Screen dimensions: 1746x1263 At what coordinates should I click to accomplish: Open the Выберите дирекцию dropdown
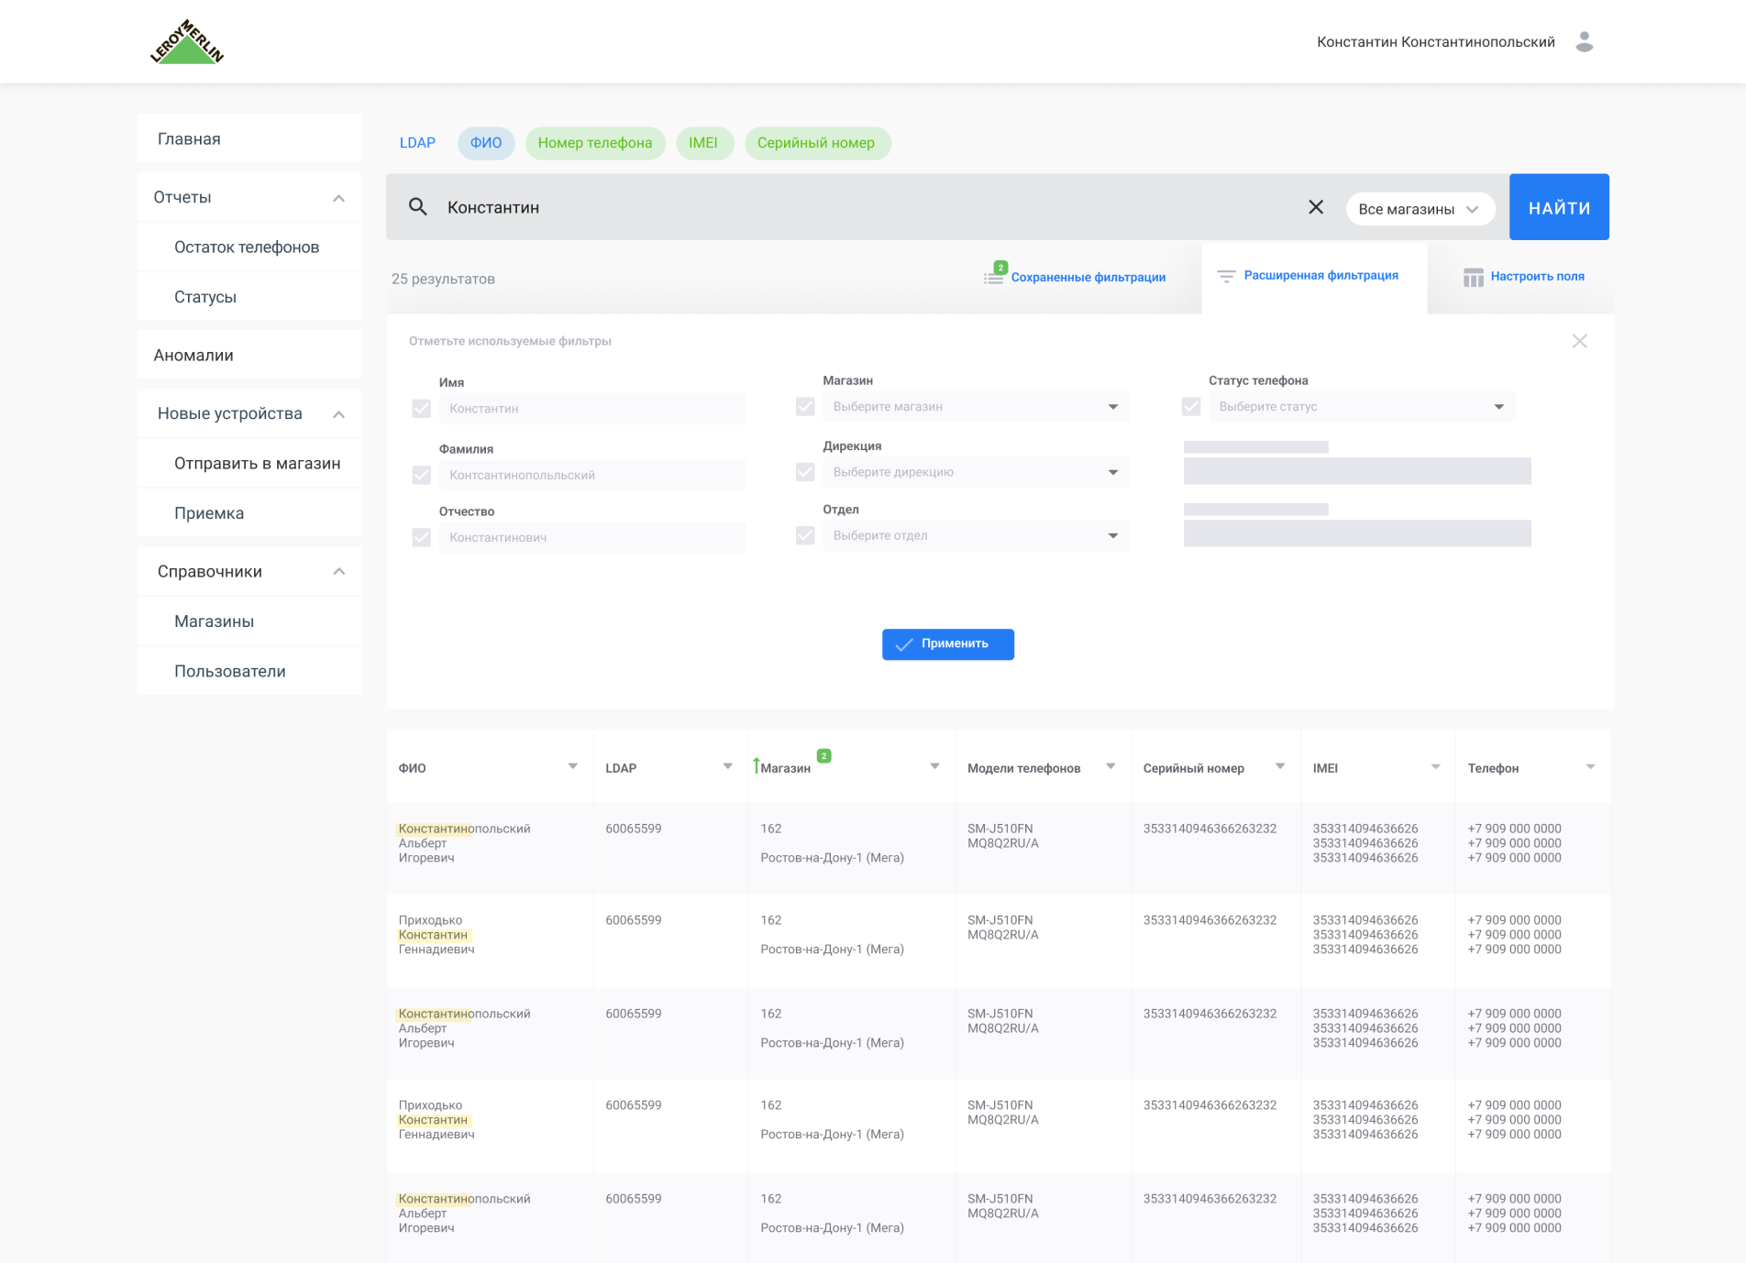976,472
